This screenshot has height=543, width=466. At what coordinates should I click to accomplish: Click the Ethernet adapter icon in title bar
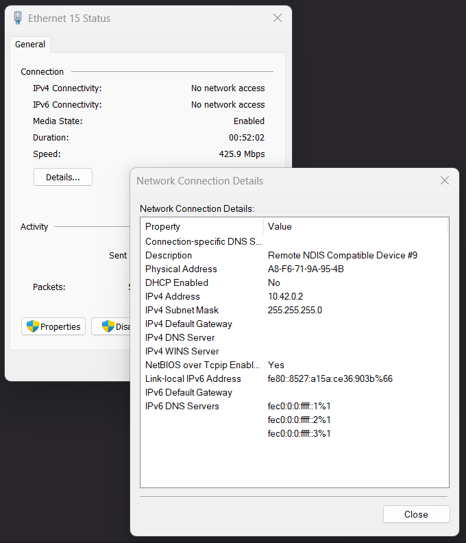tap(18, 19)
